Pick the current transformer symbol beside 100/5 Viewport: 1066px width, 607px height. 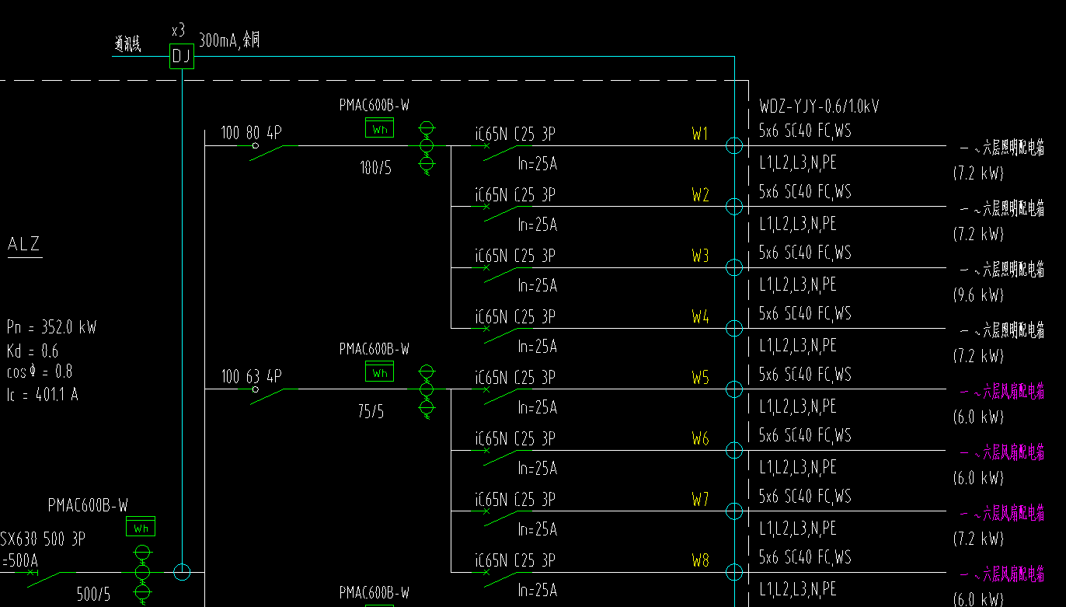point(426,147)
